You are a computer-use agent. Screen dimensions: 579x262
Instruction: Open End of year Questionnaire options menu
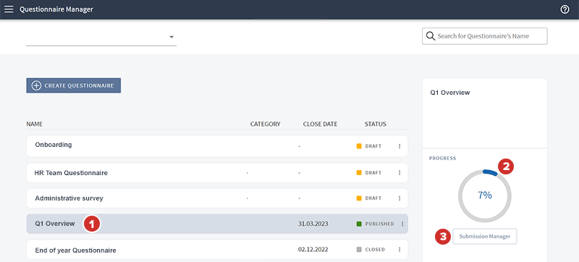tap(400, 250)
